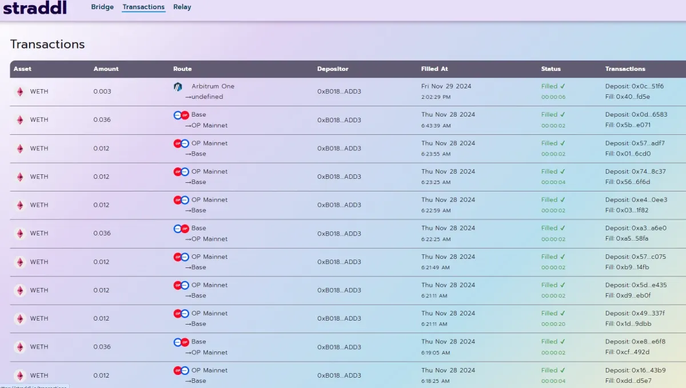The image size is (686, 388).
Task: Click the Amount column header
Action: pyautogui.click(x=106, y=69)
